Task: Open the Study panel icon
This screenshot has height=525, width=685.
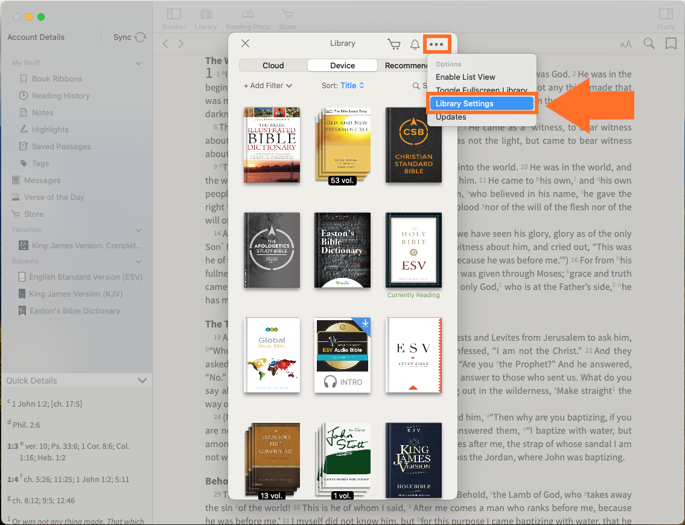Action: [x=666, y=19]
